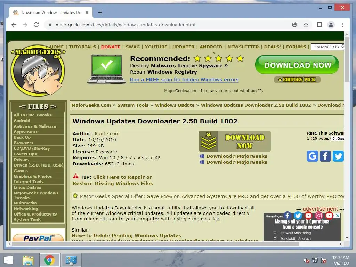
Task: Open How-To Delete Pending Windows Updates
Action: point(126,235)
